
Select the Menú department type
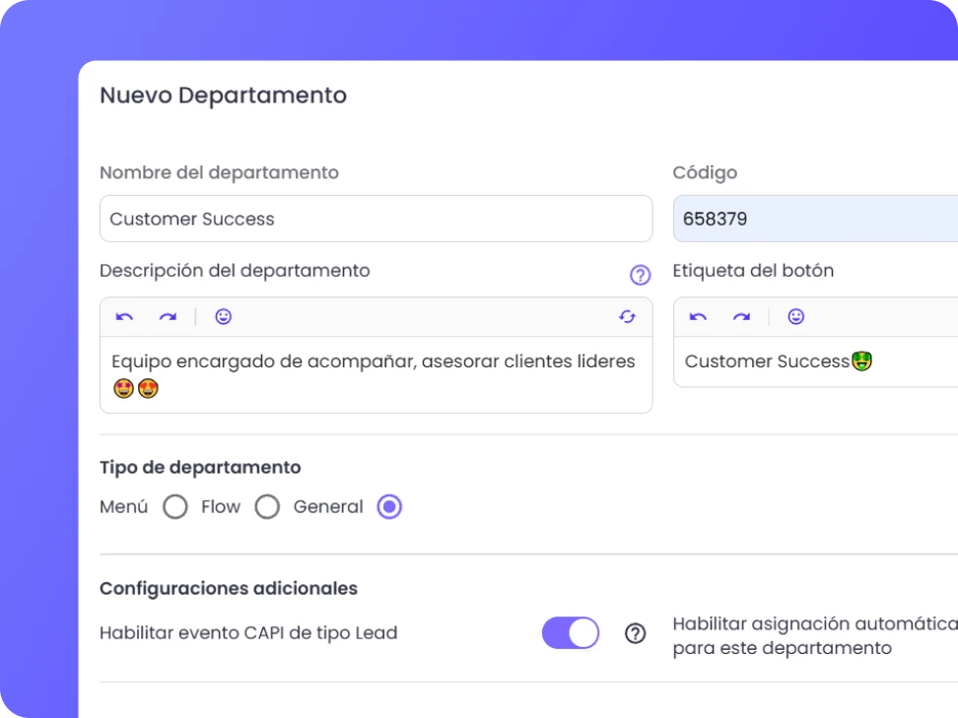pos(175,506)
